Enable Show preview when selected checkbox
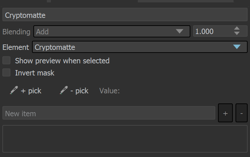The image size is (250, 157). coord(6,60)
